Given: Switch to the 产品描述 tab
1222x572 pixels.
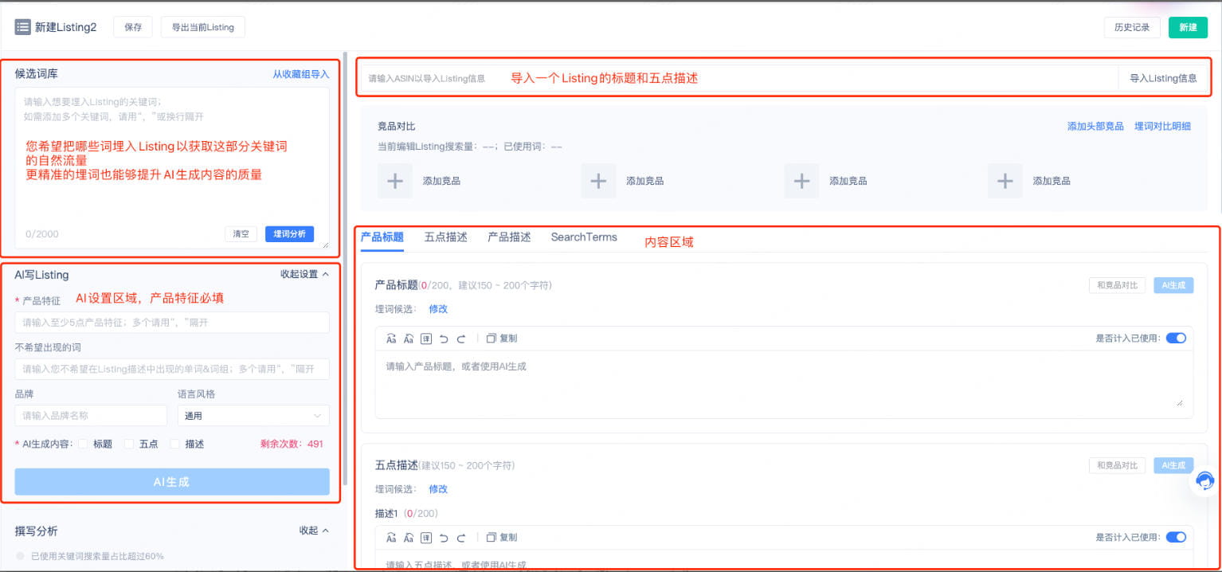Looking at the screenshot, I should tap(509, 237).
